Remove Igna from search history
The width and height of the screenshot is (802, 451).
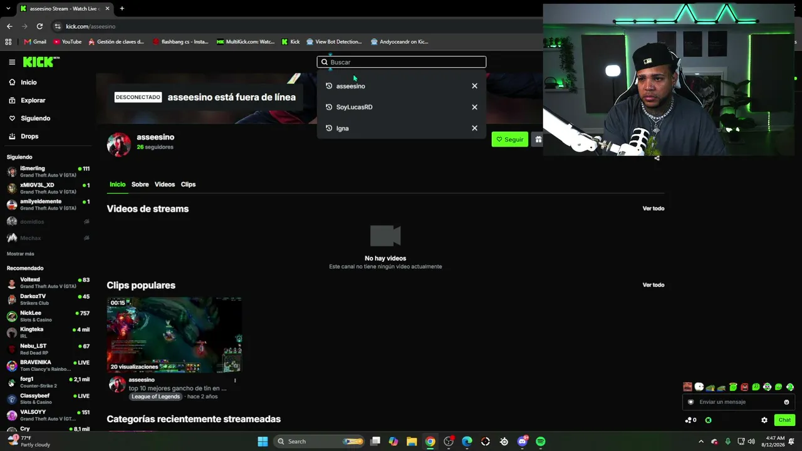474,128
